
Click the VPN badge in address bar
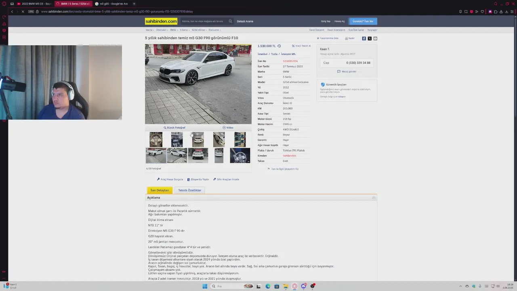click(31, 11)
